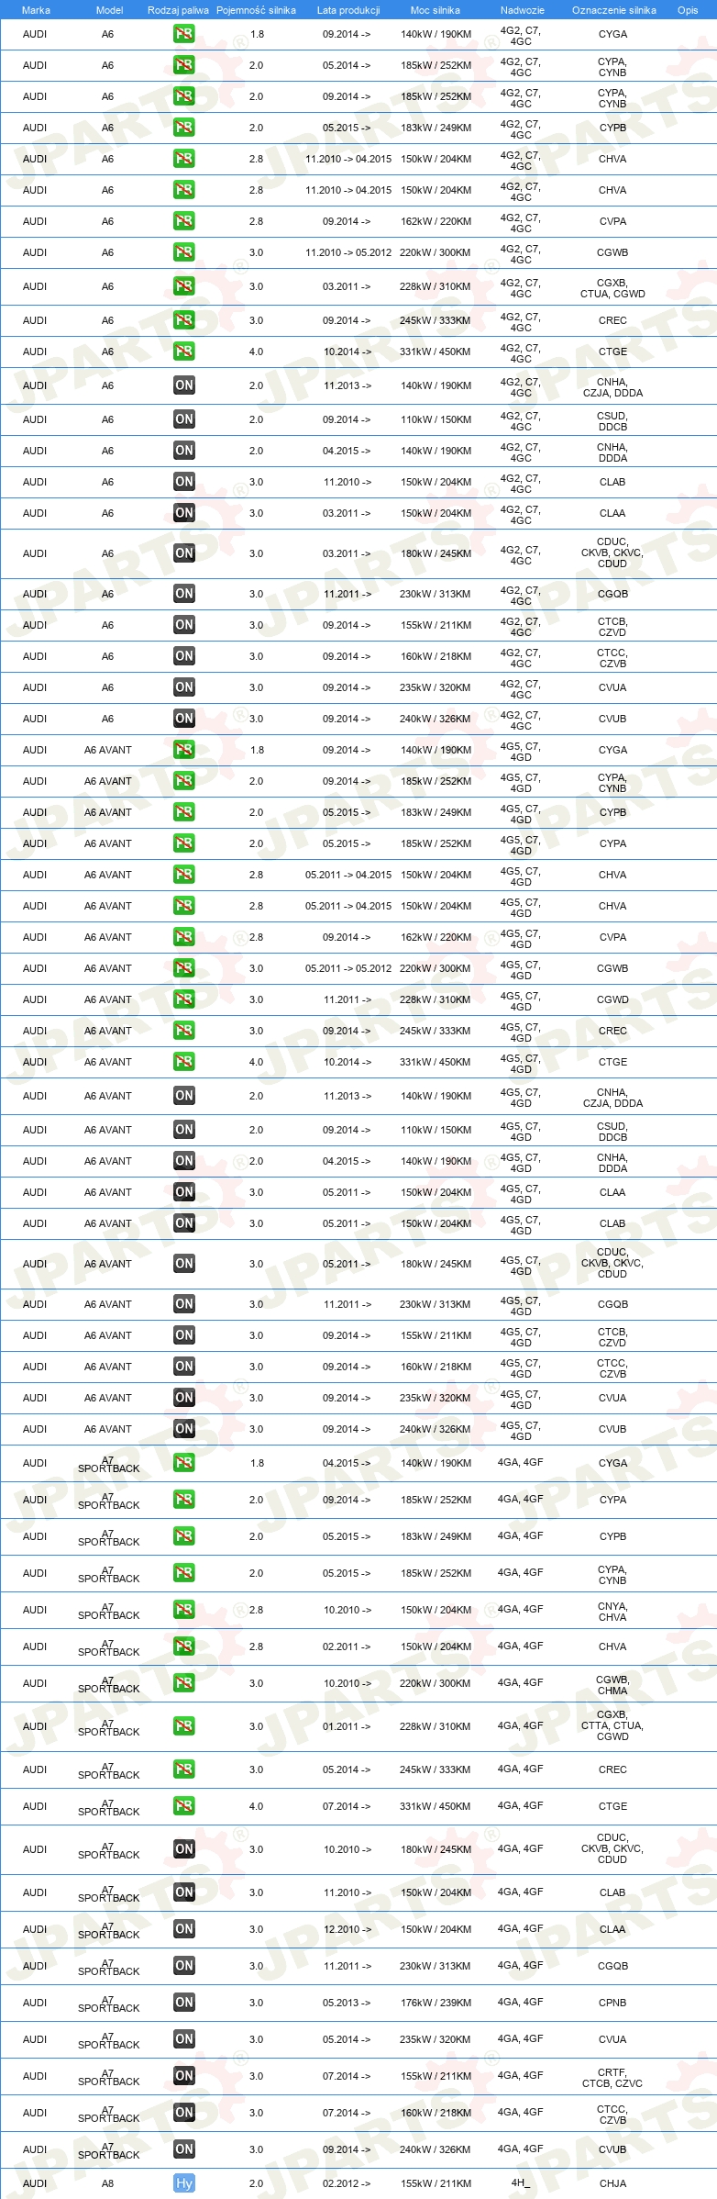Select the 01.2011 -> date cell
Viewport: 717px width, 2199px height.
(x=347, y=1726)
